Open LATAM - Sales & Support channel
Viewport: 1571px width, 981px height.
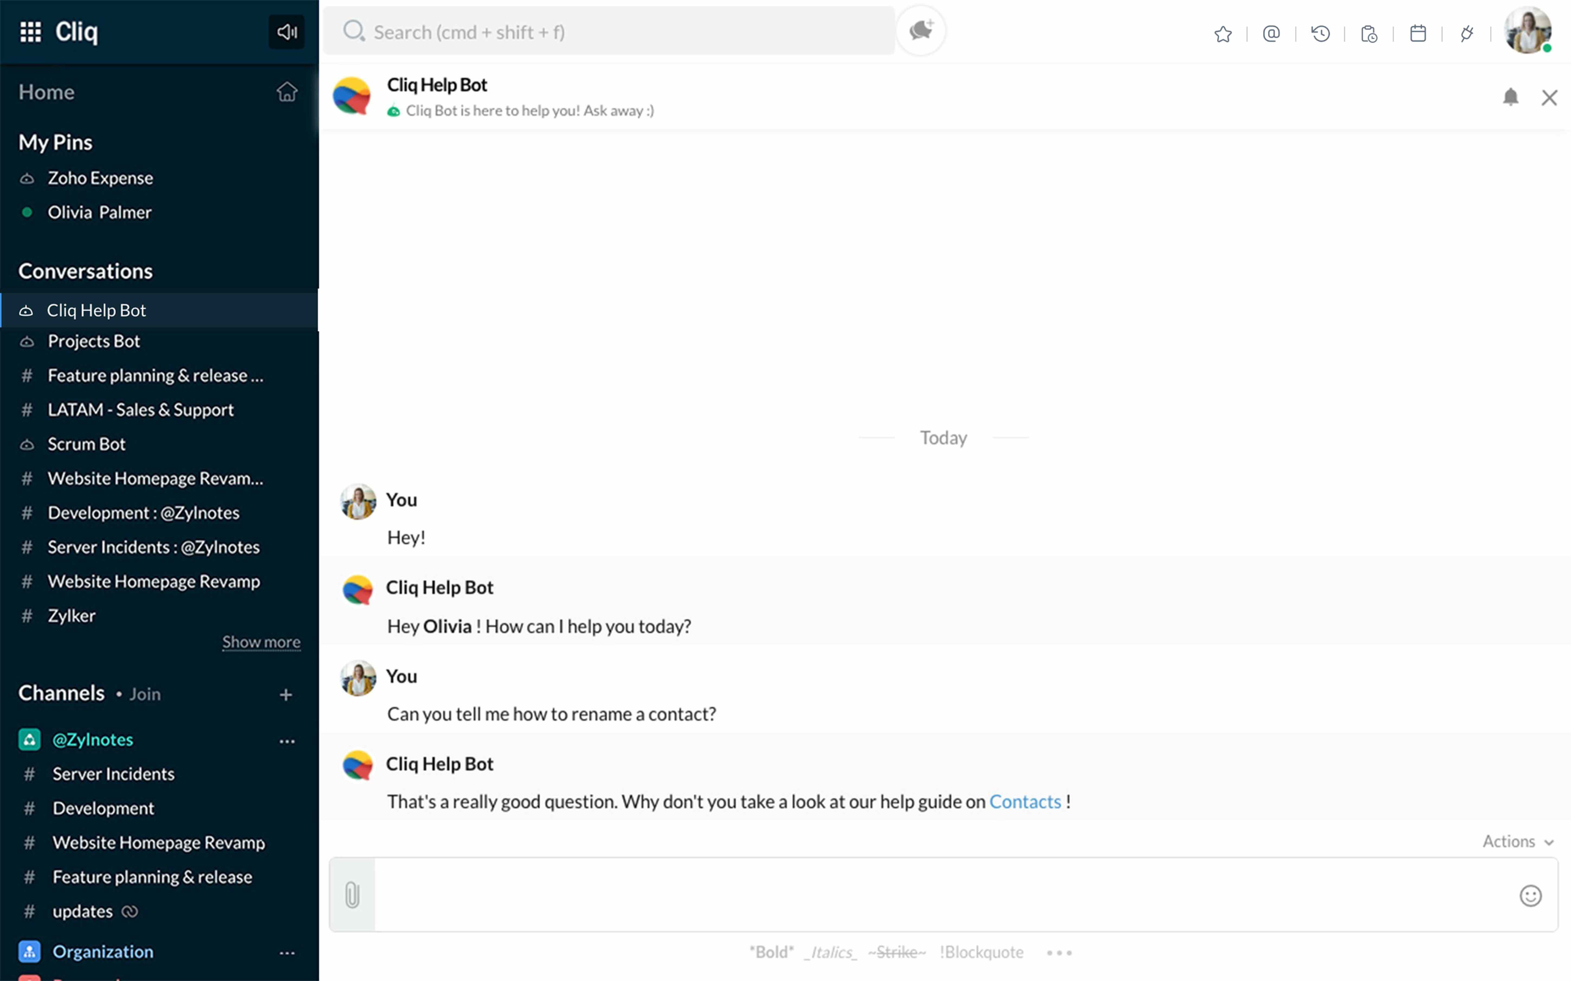140,410
